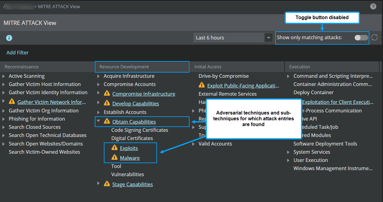Expand the Stage Capabilities technique
Screen dimensions: 383x202
point(98,183)
